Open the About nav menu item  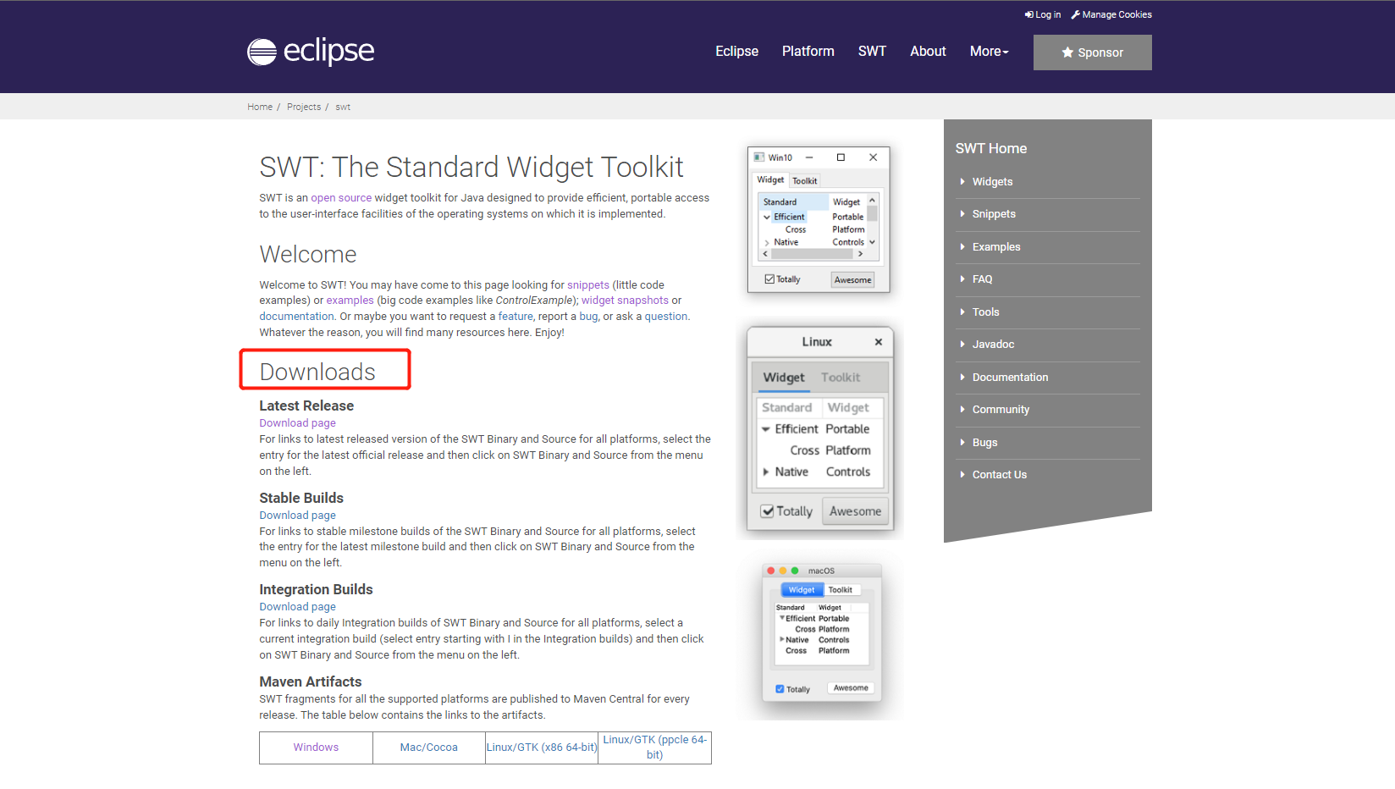(928, 52)
